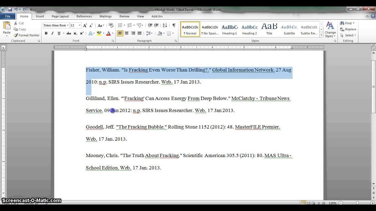Open the font name dropdown
This screenshot has height=211, width=376.
point(68,25)
